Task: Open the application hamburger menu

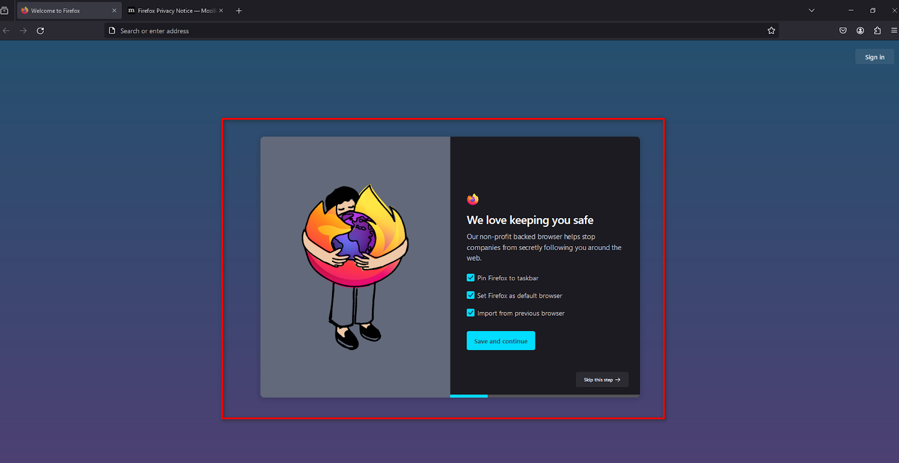Action: pyautogui.click(x=893, y=31)
